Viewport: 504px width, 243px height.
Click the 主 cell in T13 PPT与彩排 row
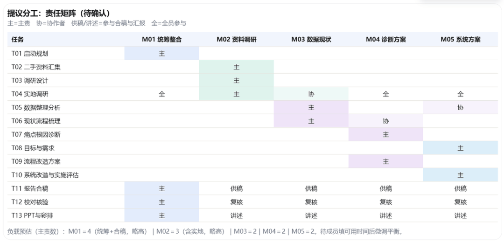tap(161, 215)
